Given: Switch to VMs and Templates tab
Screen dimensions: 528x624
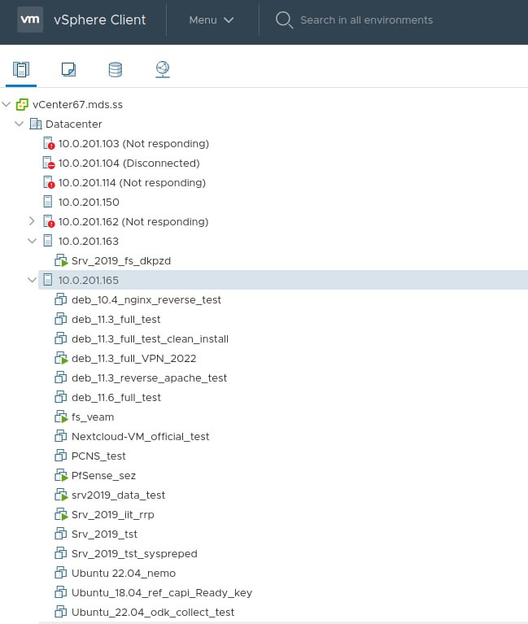Looking at the screenshot, I should click(x=68, y=69).
